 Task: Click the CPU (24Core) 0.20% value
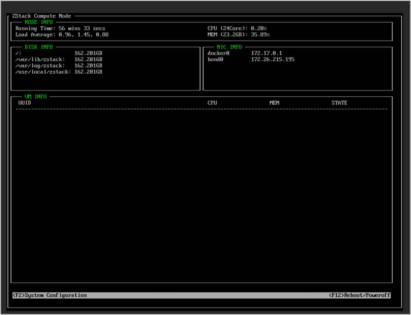click(x=237, y=28)
